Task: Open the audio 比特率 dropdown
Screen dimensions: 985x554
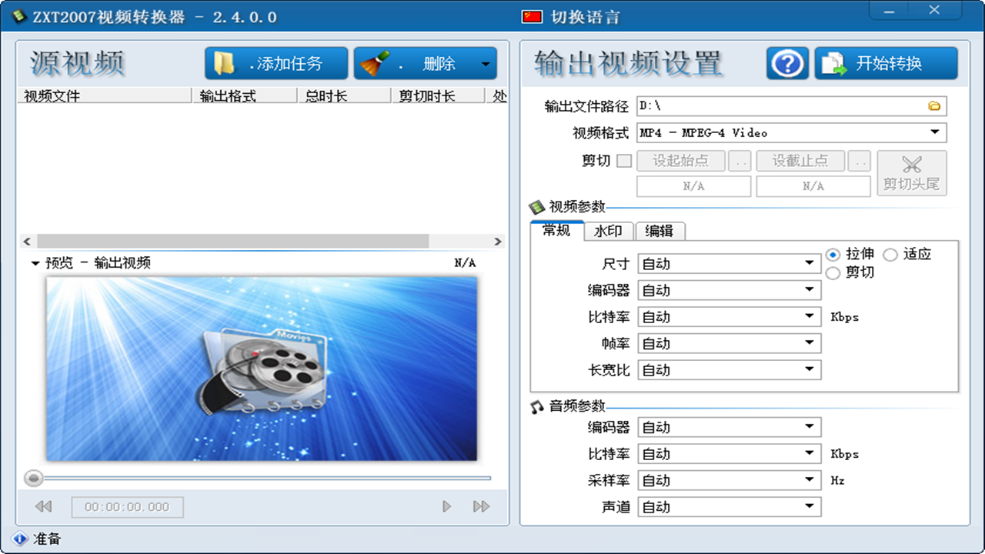Action: (730, 454)
